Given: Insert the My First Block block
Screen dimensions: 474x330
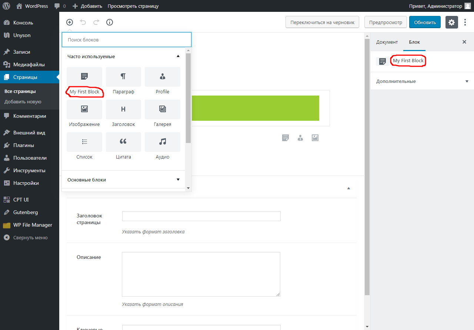Looking at the screenshot, I should click(x=84, y=82).
